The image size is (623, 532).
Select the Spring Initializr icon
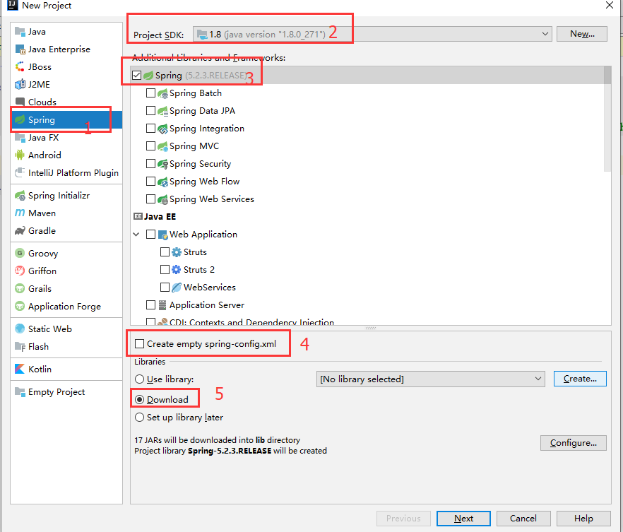point(20,196)
